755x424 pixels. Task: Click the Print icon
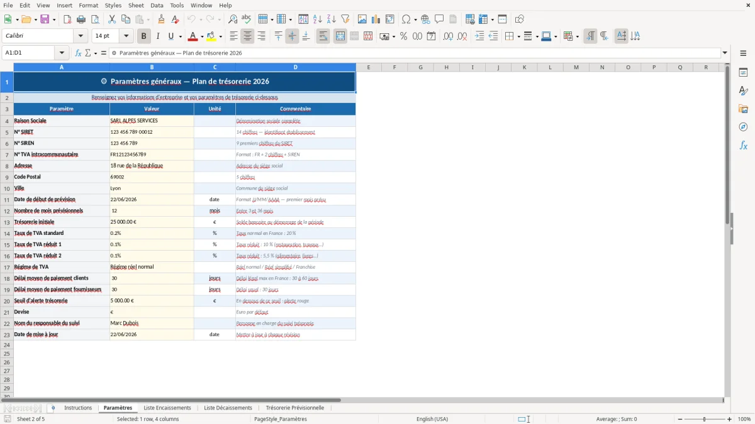click(81, 19)
